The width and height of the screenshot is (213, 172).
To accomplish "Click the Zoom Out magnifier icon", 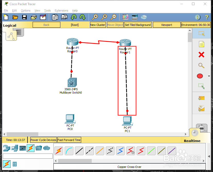I will 113,17.
